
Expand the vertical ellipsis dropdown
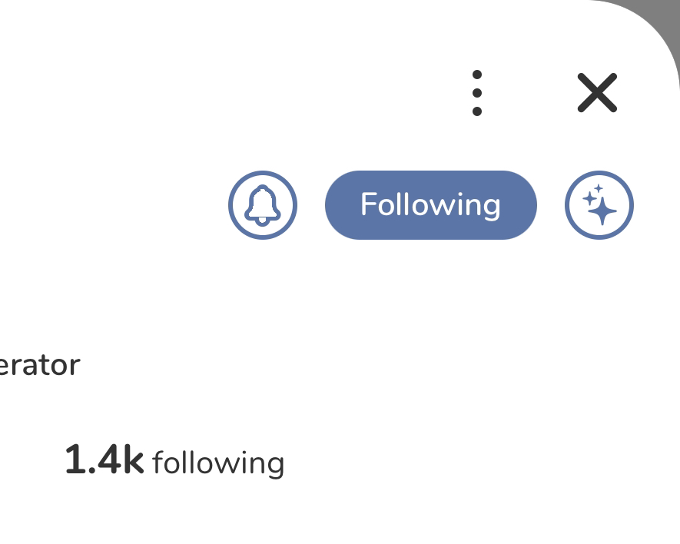point(477,93)
